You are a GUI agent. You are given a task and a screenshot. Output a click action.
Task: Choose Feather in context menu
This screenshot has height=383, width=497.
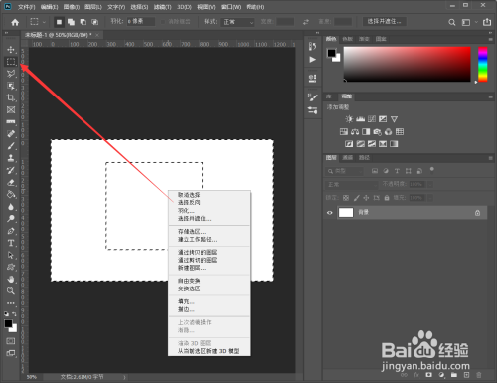tap(186, 211)
